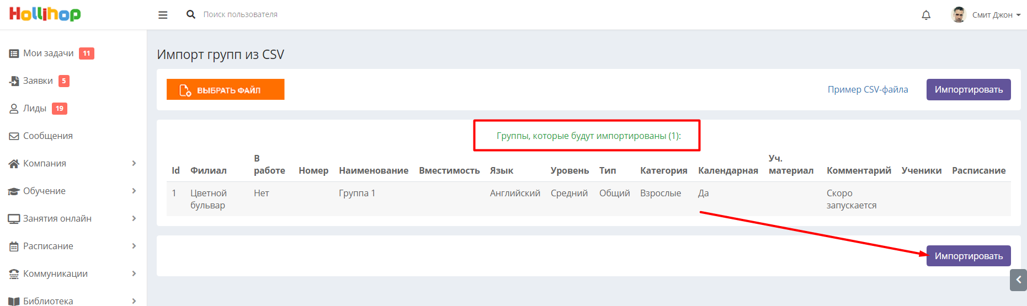Viewport: 1027px width, 306px height.
Task: Select the Группа 1 name cell
Action: (x=357, y=193)
